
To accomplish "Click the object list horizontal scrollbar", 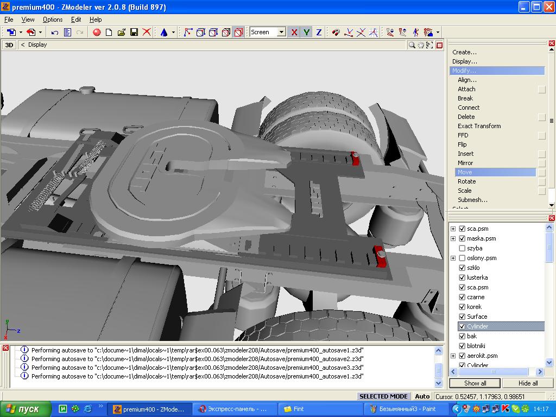I will click(494, 372).
